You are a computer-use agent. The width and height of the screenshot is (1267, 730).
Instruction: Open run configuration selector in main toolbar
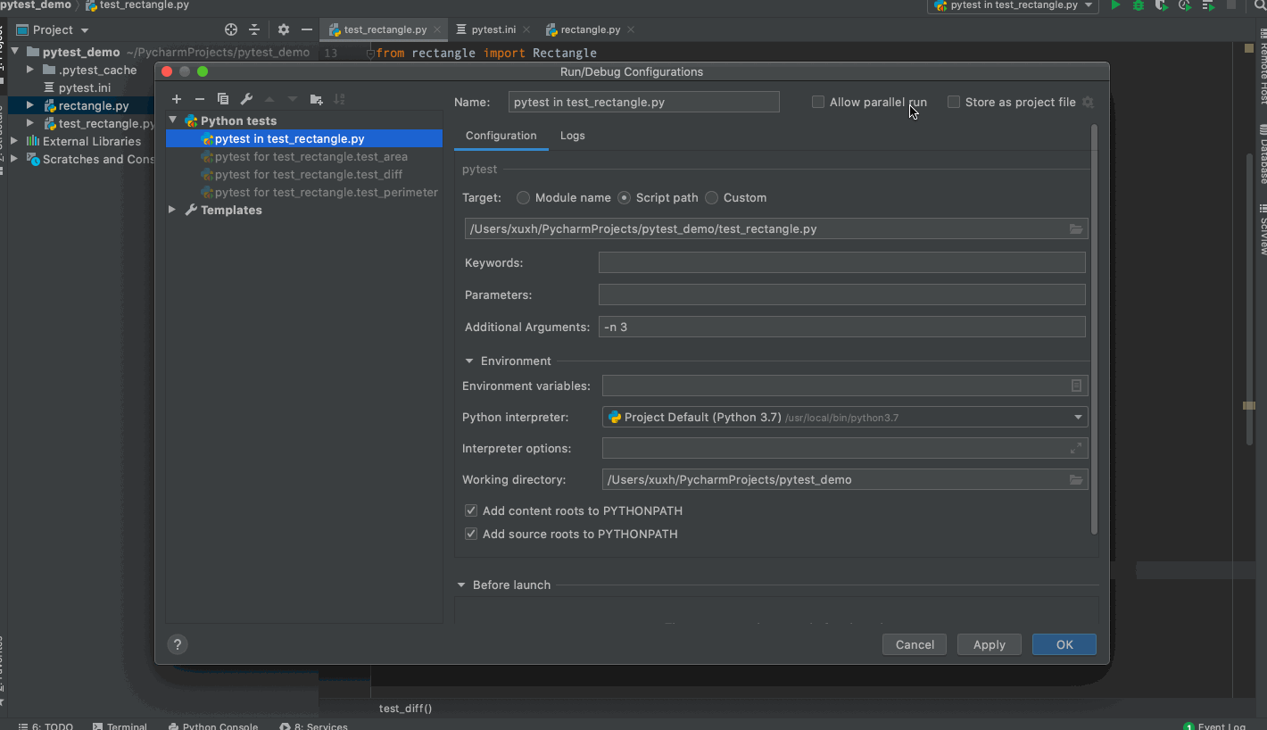pyautogui.click(x=1013, y=5)
